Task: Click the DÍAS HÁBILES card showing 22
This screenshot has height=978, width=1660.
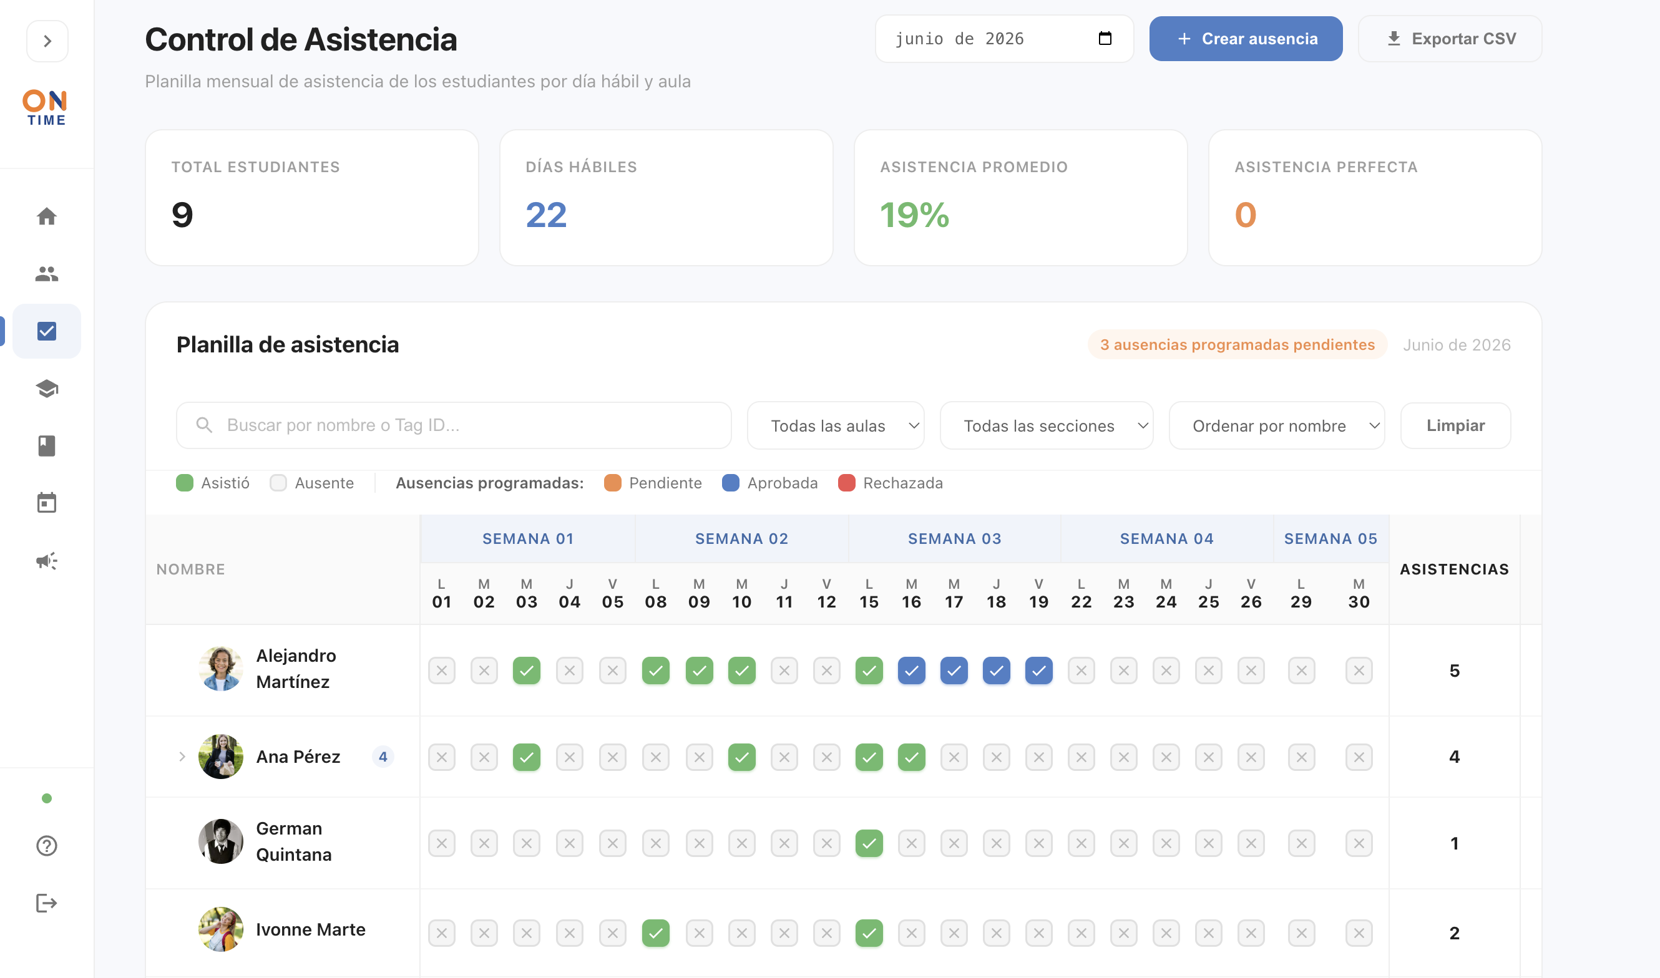Action: click(666, 198)
